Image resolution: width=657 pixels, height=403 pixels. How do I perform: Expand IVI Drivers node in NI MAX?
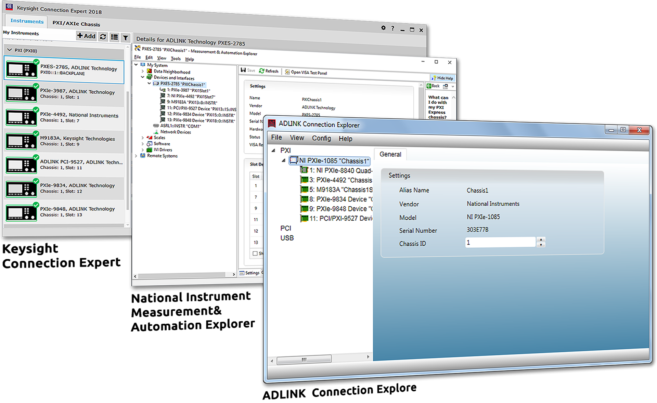click(143, 149)
